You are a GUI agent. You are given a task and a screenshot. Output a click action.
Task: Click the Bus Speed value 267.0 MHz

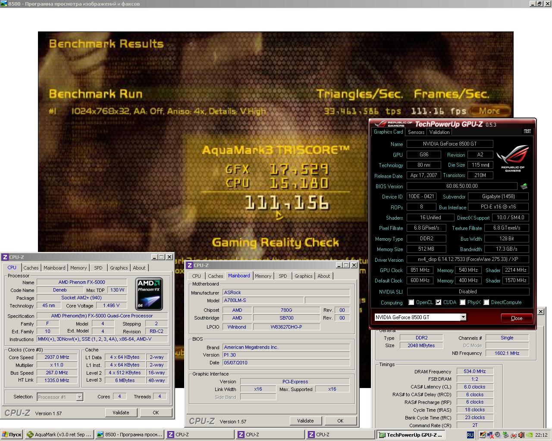(57, 373)
